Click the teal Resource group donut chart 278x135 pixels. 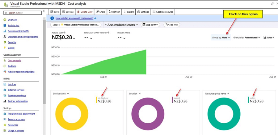(224, 114)
